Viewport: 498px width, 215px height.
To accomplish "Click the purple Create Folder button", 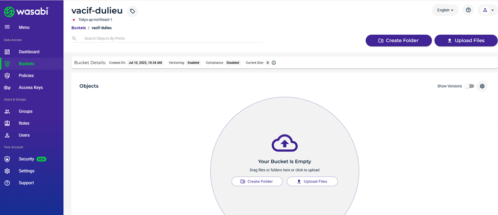I will point(398,41).
